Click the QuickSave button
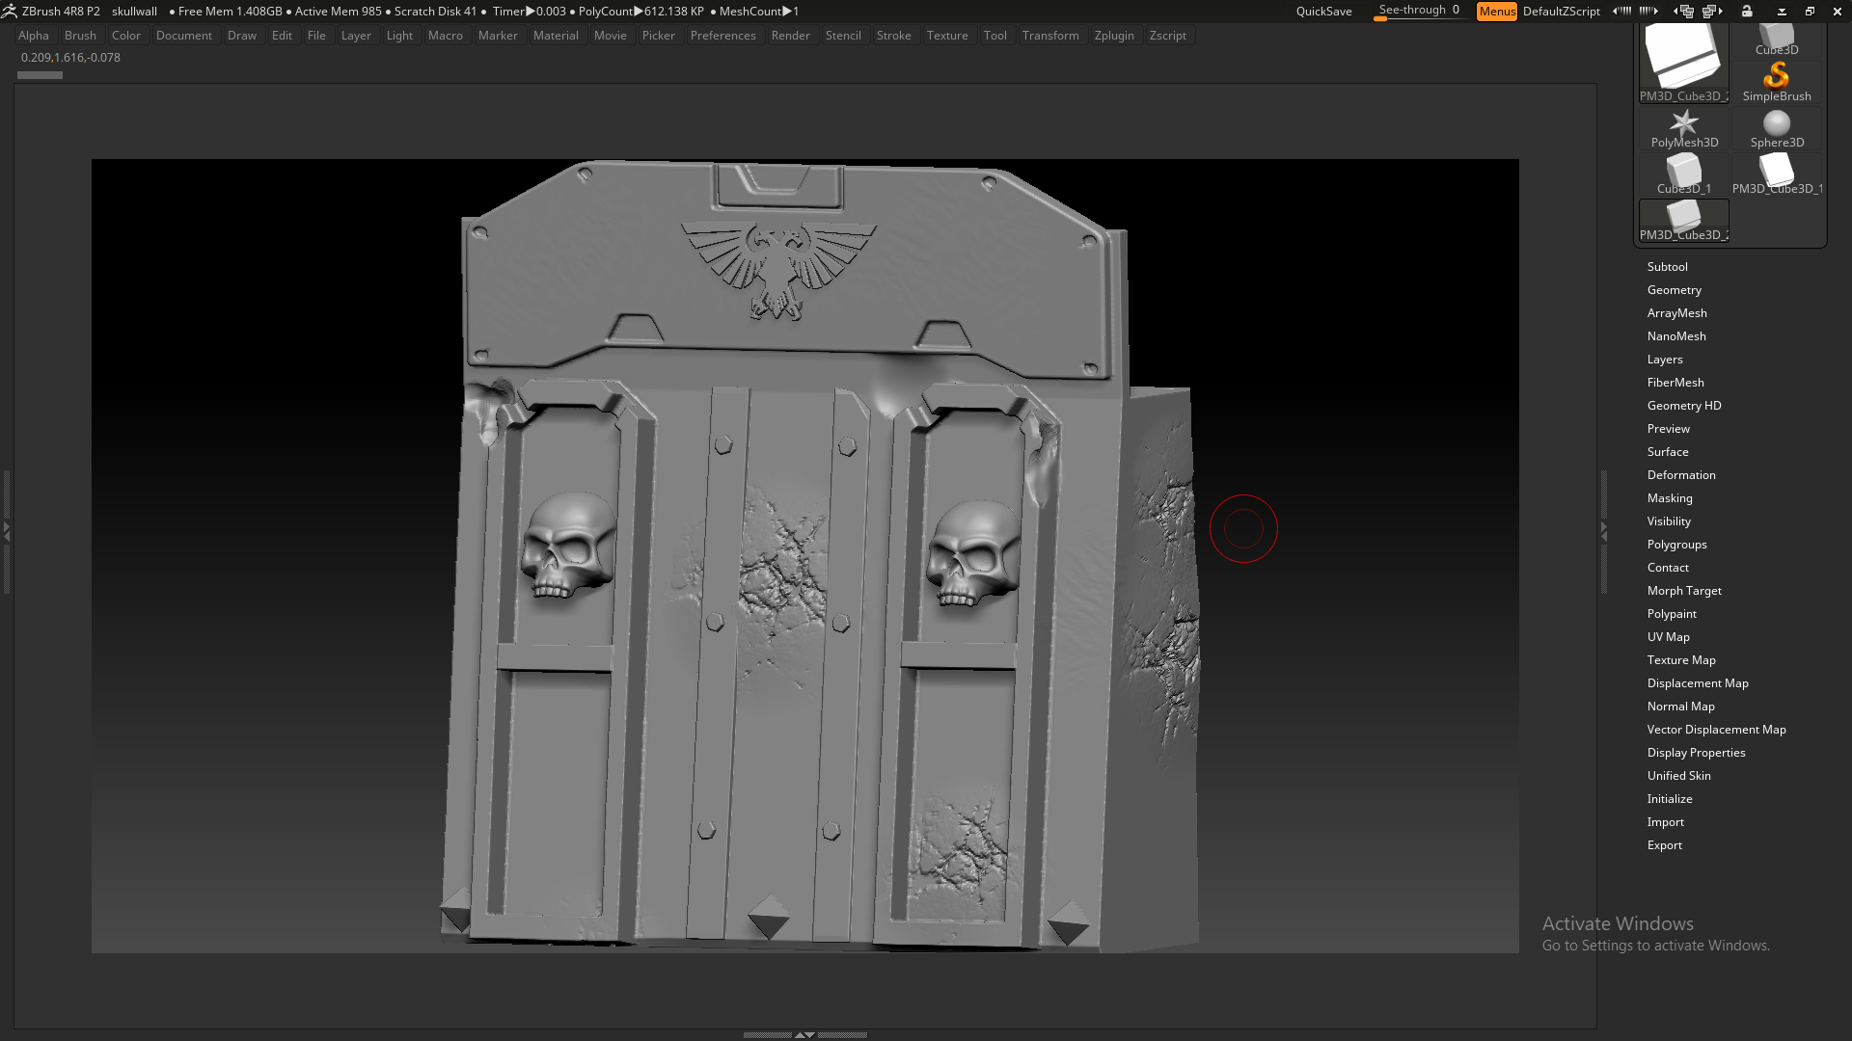This screenshot has height=1041, width=1852. pos(1323,12)
